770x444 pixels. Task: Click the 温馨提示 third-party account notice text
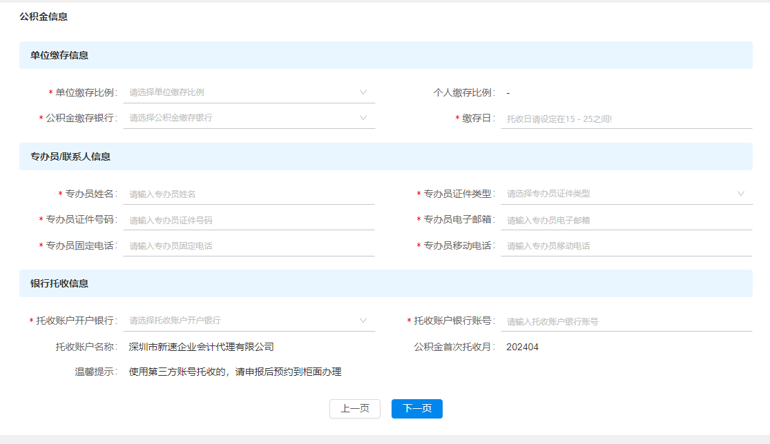tap(235, 372)
